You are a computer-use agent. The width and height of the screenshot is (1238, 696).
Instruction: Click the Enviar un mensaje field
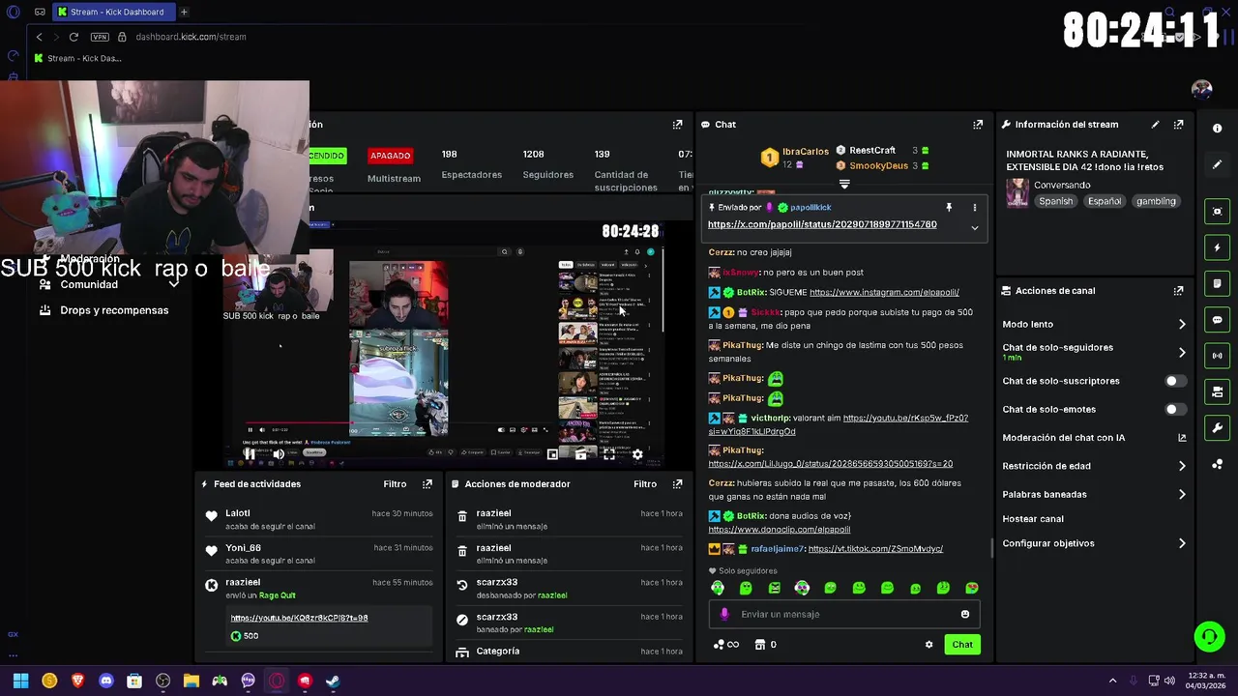coord(845,615)
